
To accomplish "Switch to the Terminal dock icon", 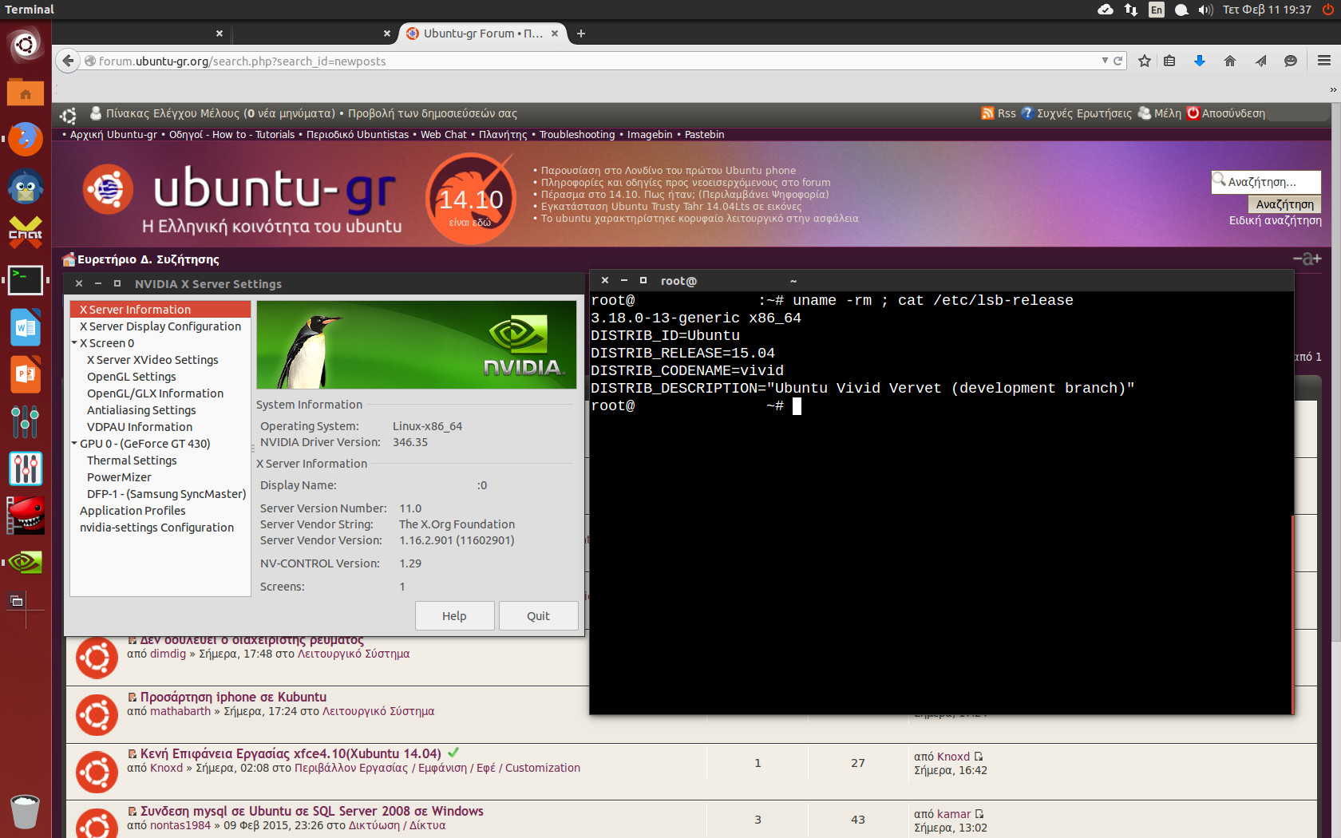I will point(26,280).
